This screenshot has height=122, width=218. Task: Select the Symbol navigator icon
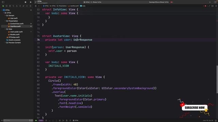(10, 6)
